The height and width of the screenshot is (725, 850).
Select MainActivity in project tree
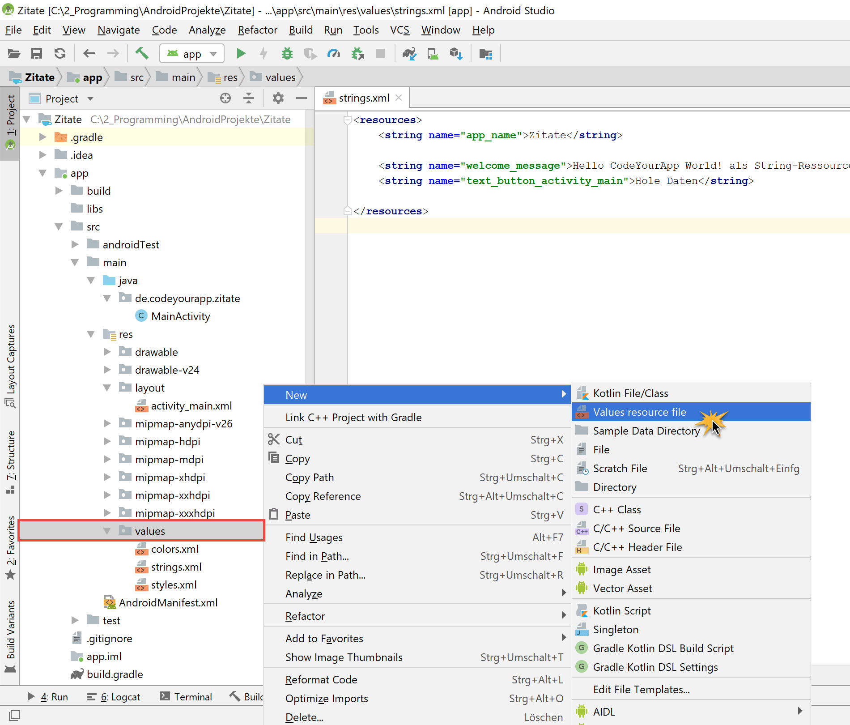[180, 316]
